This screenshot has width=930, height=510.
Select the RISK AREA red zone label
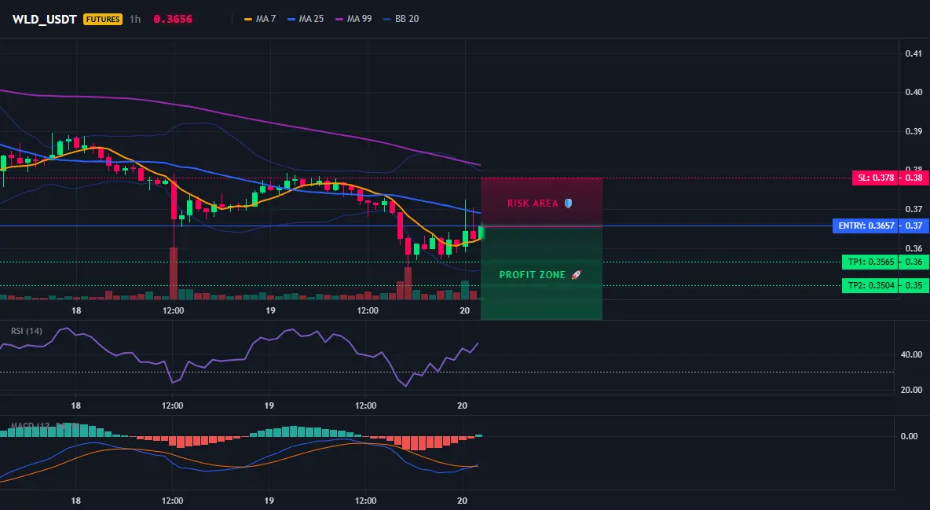[533, 203]
